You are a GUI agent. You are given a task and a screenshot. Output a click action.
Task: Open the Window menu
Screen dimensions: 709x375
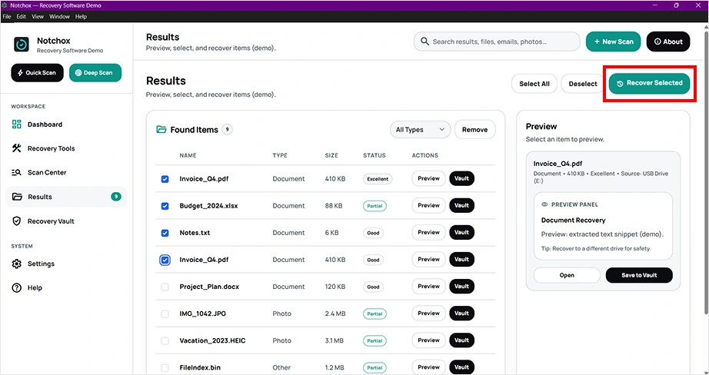59,17
